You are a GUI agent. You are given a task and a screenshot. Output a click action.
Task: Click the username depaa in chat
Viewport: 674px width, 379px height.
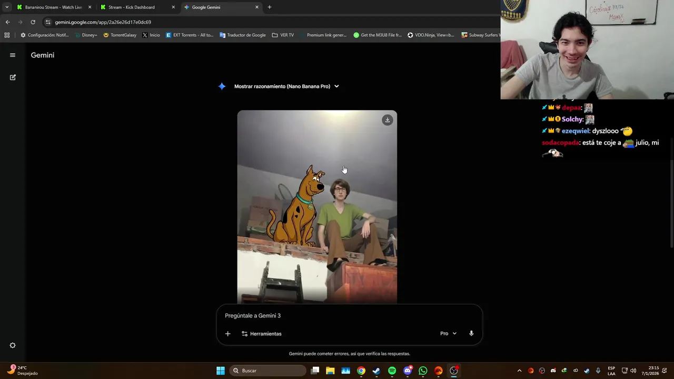pyautogui.click(x=571, y=107)
